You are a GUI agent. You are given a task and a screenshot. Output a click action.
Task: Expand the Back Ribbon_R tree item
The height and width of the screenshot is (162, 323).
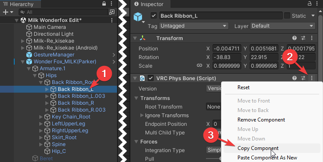pyautogui.click(x=47, y=103)
